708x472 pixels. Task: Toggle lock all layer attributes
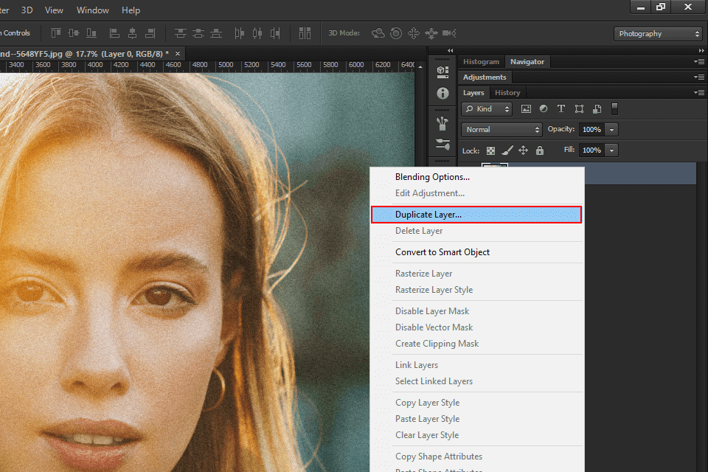540,150
